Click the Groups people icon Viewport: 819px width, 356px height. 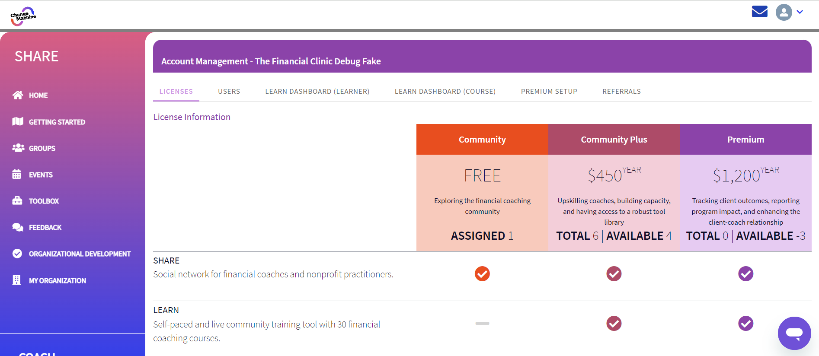click(18, 148)
